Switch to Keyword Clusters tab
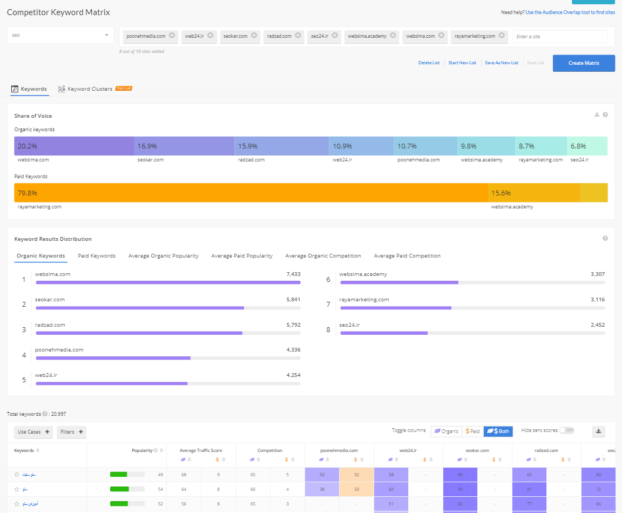Screen dimensions: 622x513 coord(85,89)
